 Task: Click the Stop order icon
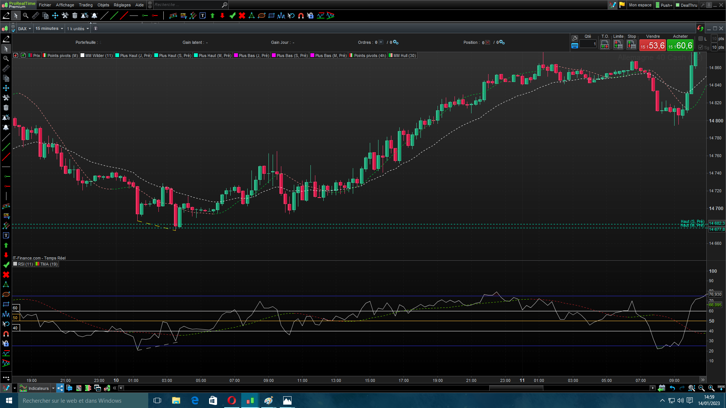tap(631, 45)
